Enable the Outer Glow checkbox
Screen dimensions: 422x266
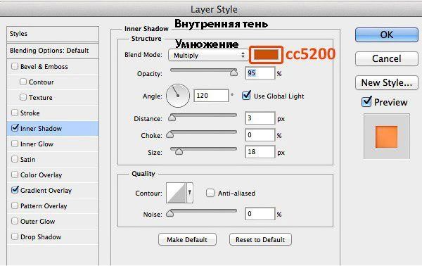15,221
